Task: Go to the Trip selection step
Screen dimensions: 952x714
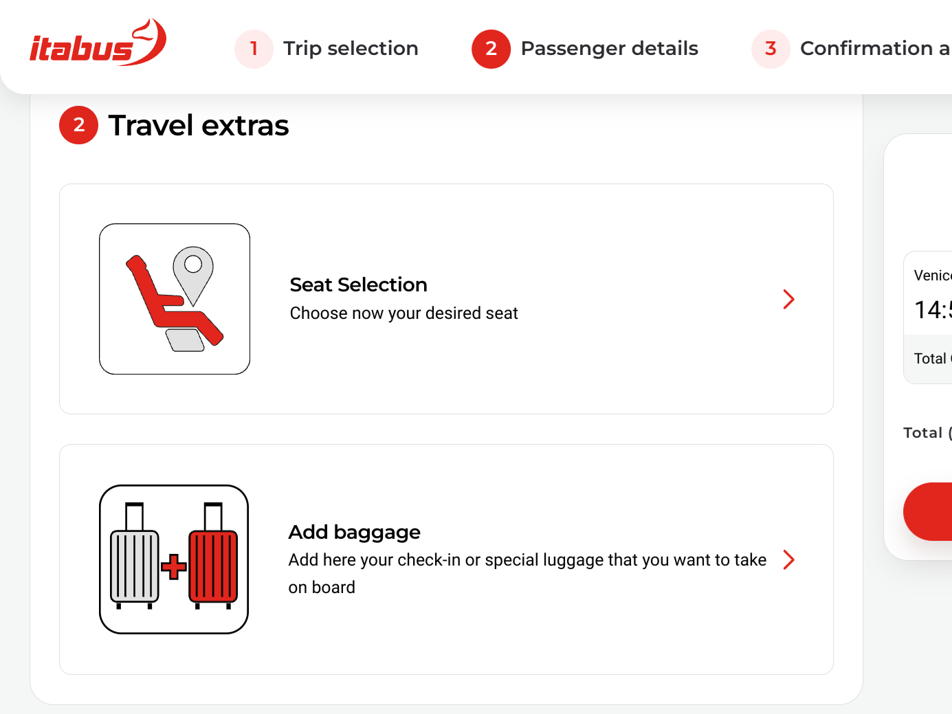Action: tap(351, 49)
